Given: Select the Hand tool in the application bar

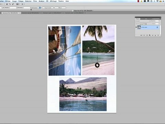Looking at the screenshot, I should click(7, 4).
